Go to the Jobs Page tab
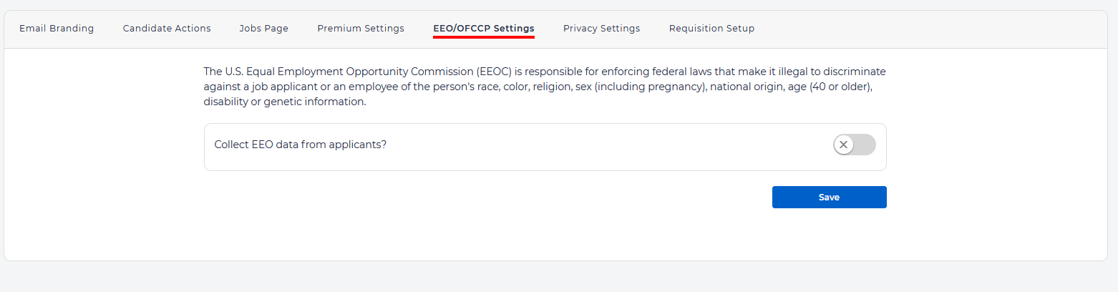This screenshot has height=292, width=1118. point(264,29)
